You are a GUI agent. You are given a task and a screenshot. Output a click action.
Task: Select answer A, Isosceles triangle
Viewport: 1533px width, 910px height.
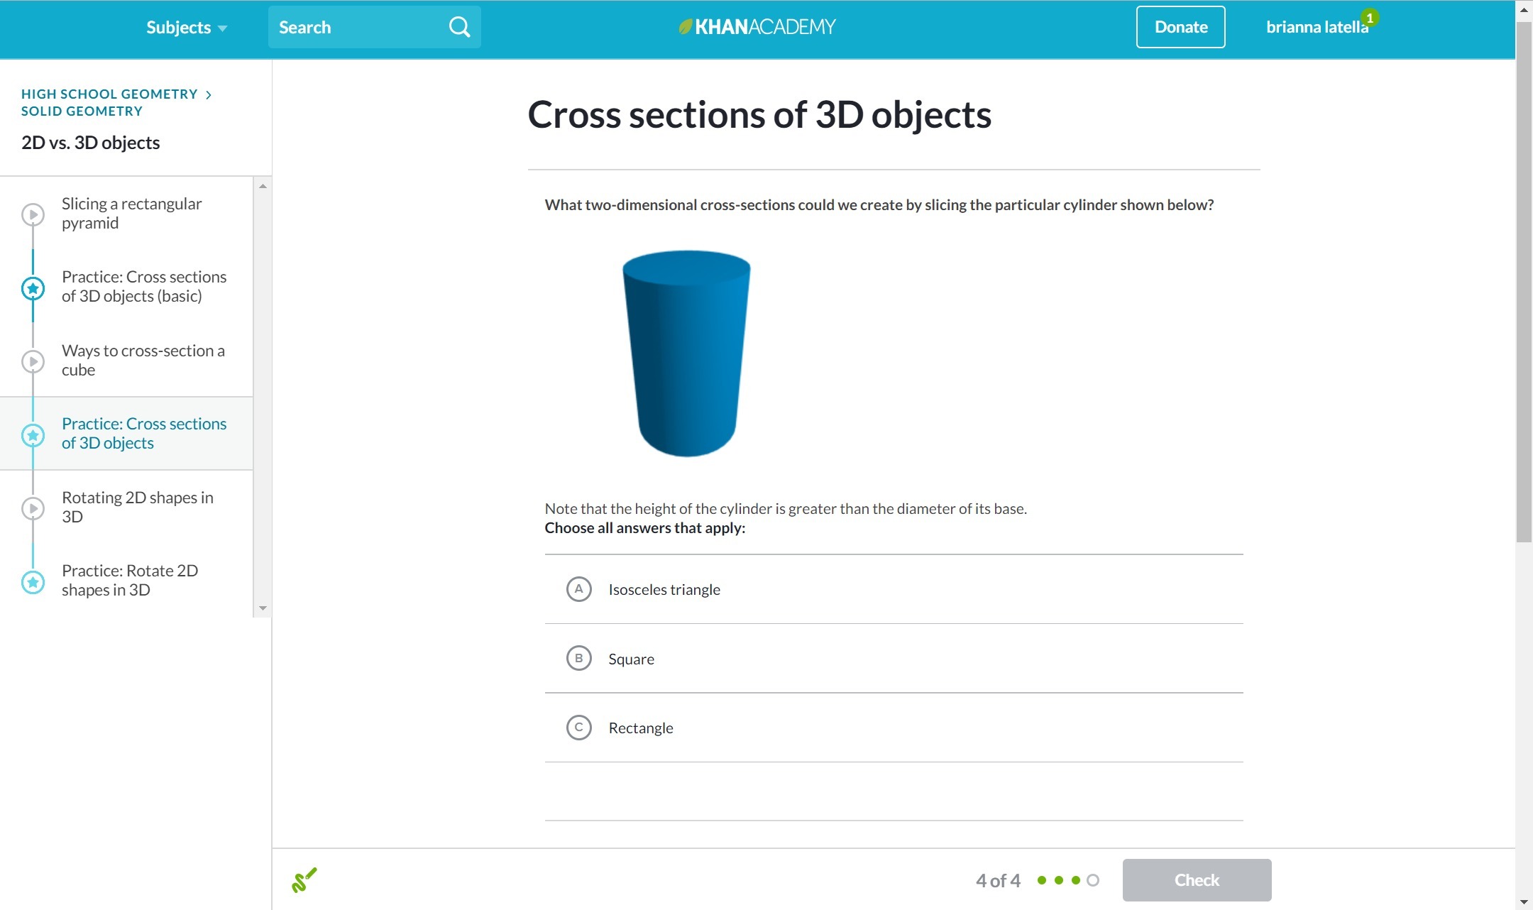(x=578, y=589)
